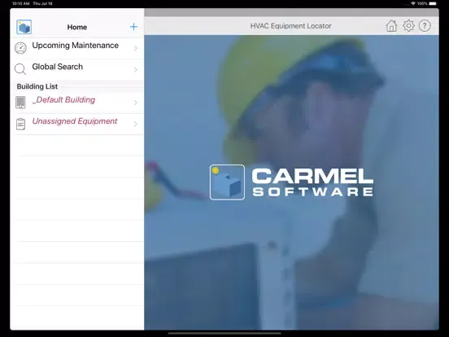449x337 pixels.
Task: Click the Unassigned Equipment clipboard icon
Action: tap(20, 124)
